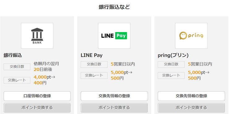This screenshot has width=229, height=114.
Task: Click the green Pay badge in logo
Action: (121, 36)
